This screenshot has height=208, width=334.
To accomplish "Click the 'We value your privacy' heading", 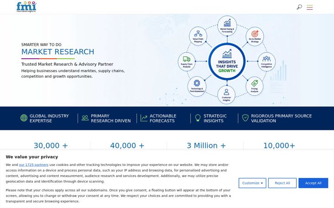I will [x=32, y=157].
